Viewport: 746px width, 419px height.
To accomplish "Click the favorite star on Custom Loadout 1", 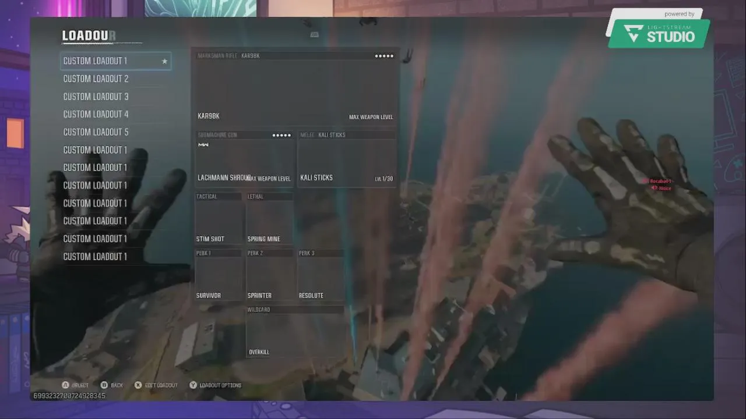I will (x=164, y=61).
